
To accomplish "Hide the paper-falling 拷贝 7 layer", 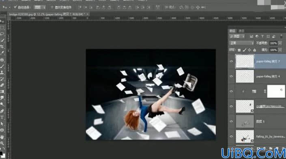I will pyautogui.click(x=231, y=61).
